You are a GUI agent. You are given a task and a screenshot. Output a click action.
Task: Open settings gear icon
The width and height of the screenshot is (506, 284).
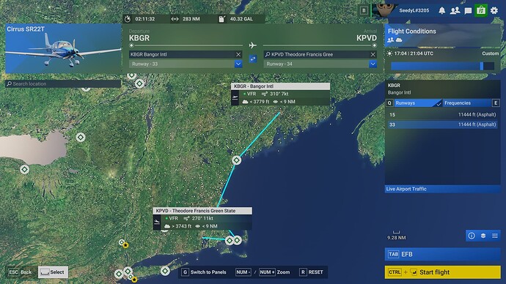(494, 11)
